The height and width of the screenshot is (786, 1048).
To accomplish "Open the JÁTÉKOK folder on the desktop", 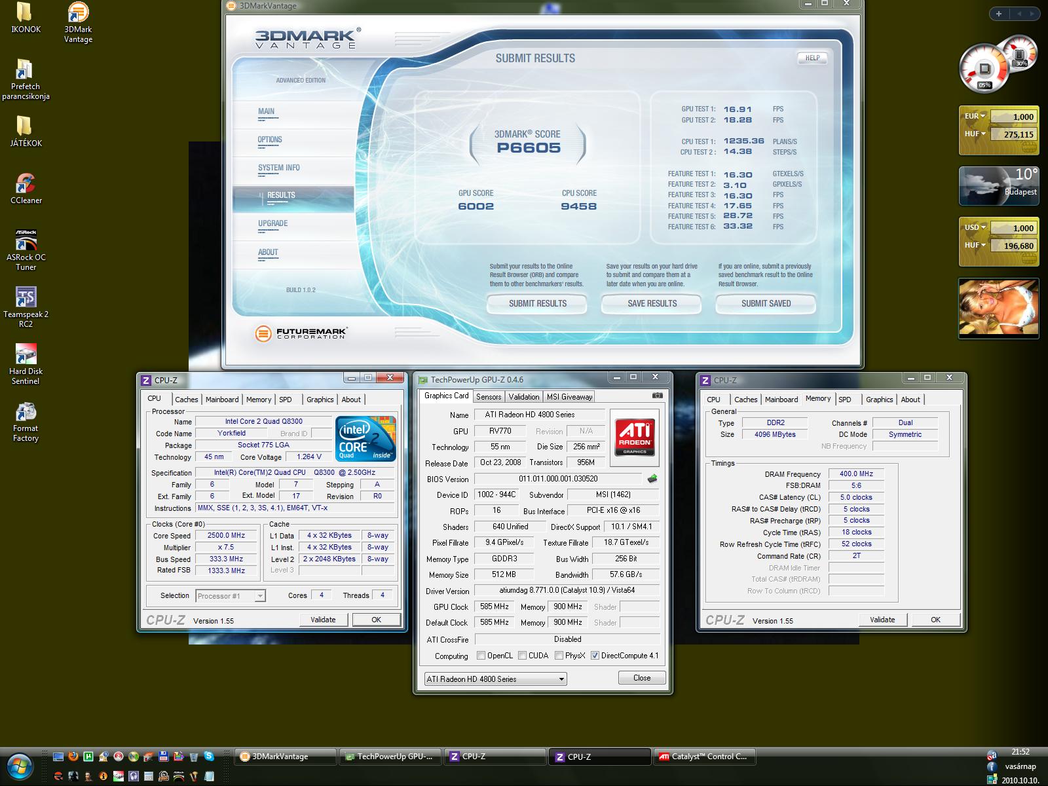I will coord(26,131).
